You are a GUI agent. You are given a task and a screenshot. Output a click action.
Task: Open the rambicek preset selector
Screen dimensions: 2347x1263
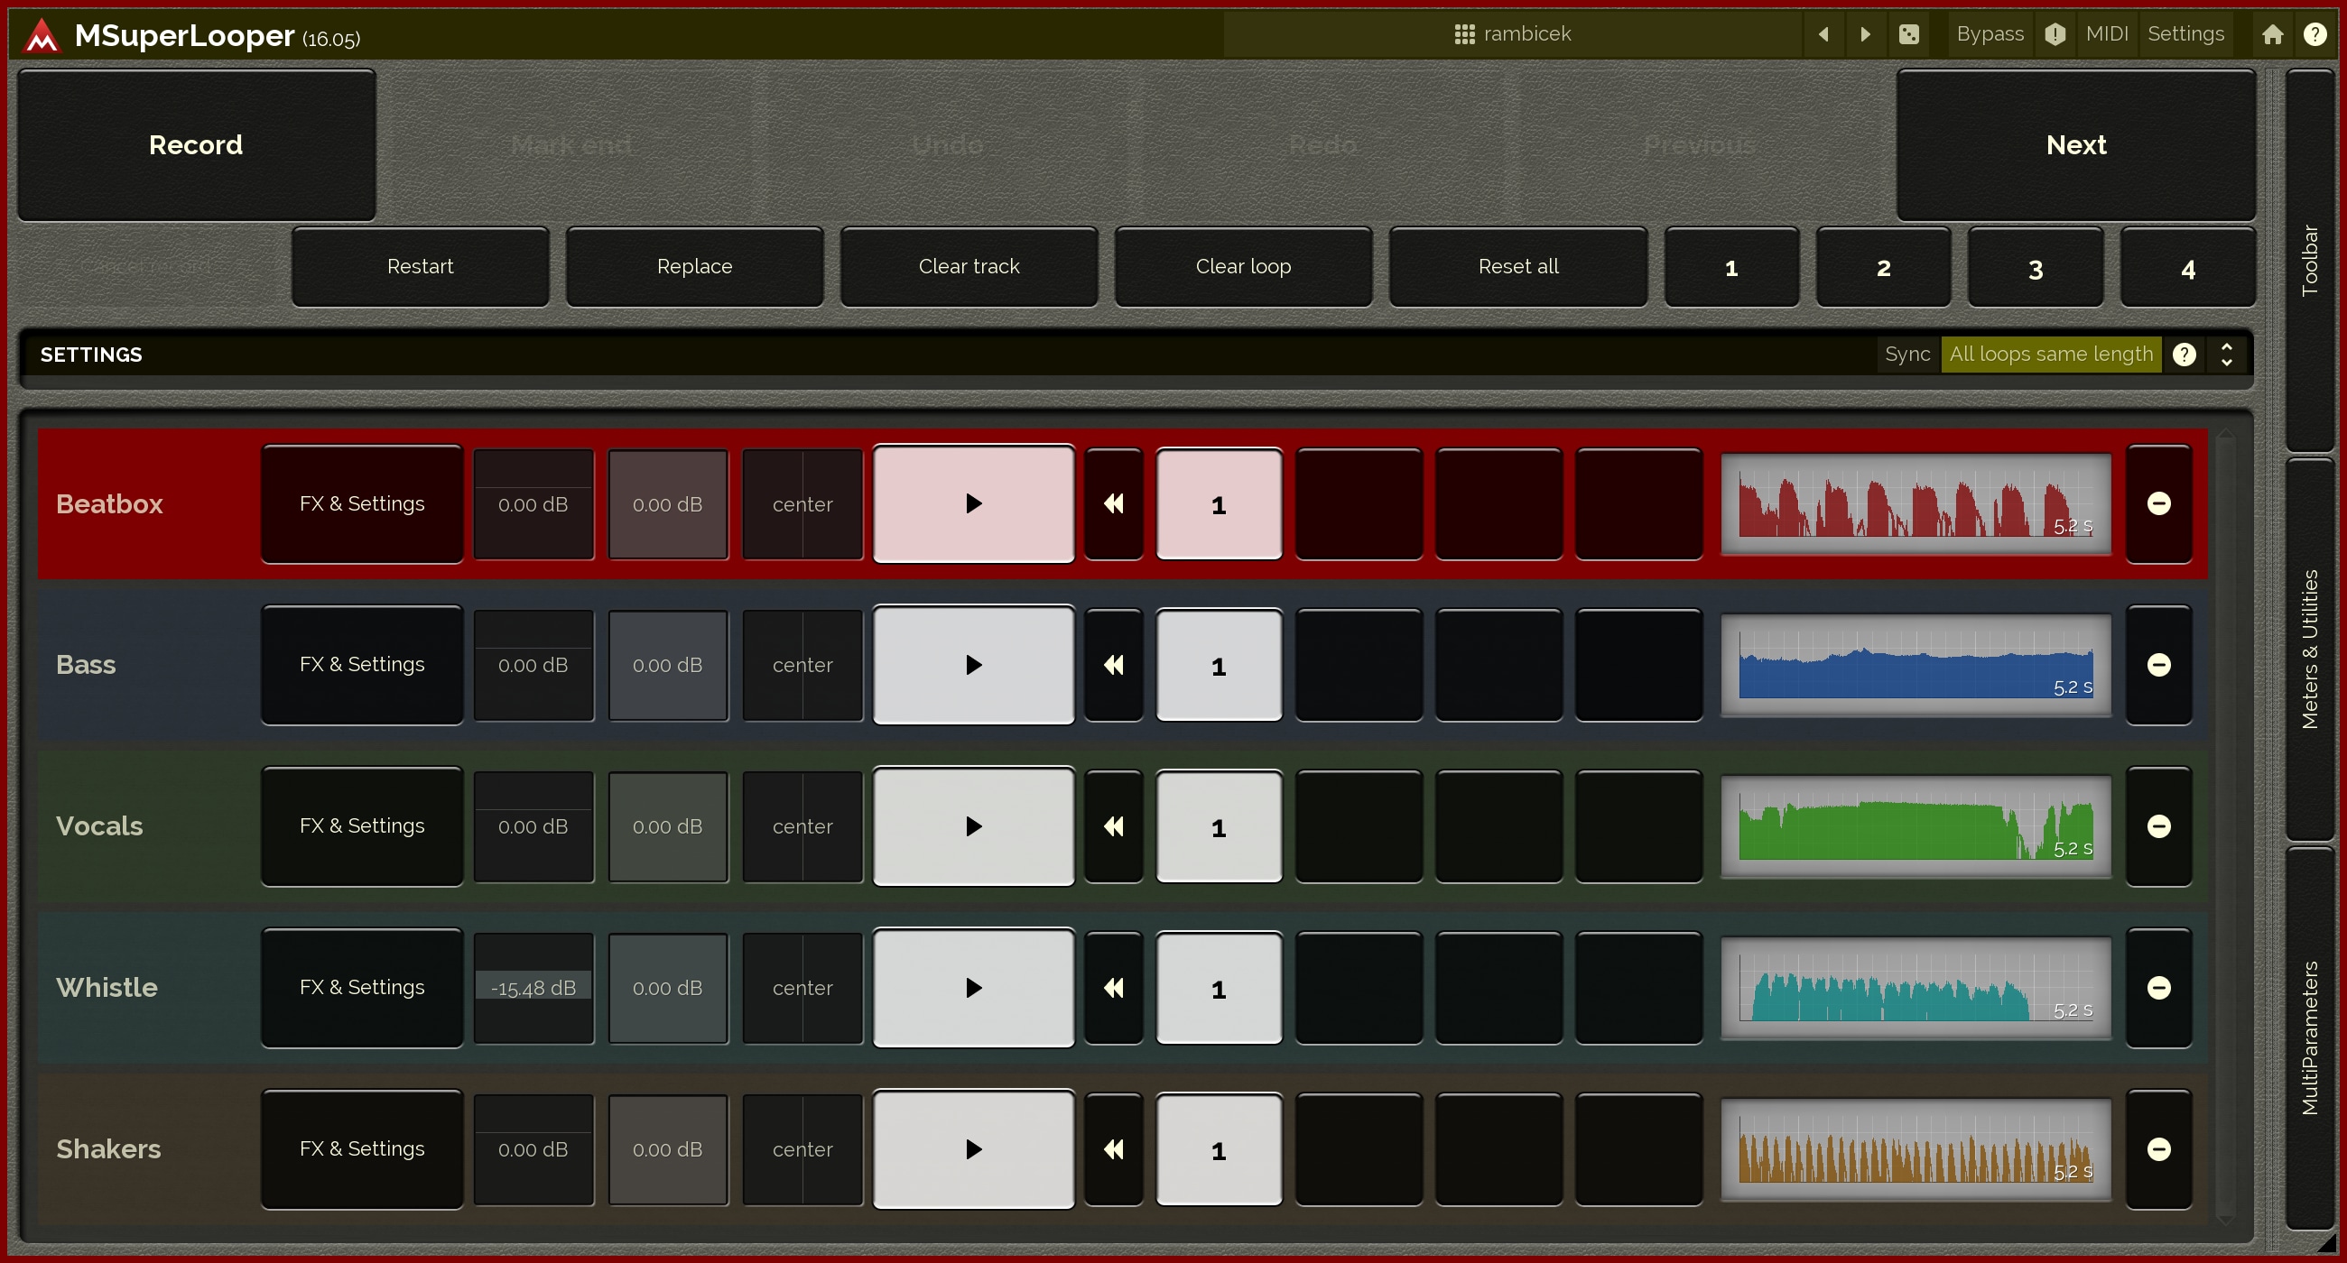(1512, 33)
